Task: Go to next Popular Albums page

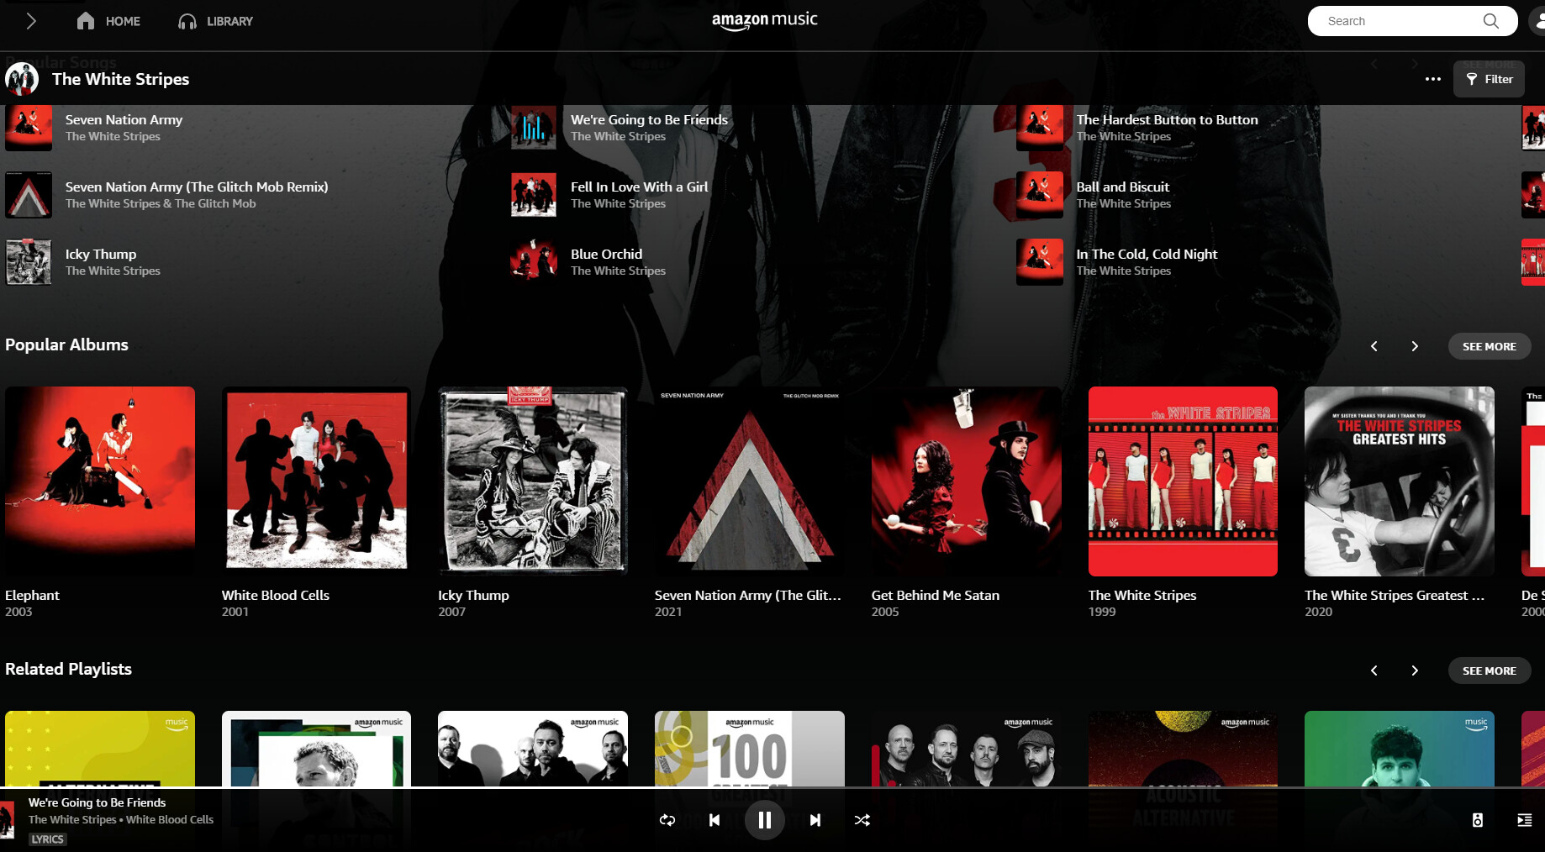Action: [1415, 346]
